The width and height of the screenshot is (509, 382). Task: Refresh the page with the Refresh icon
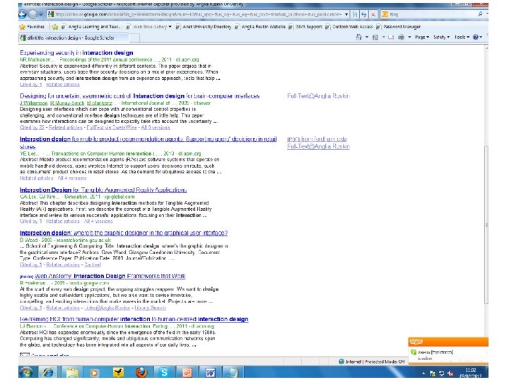pyautogui.click(x=364, y=14)
